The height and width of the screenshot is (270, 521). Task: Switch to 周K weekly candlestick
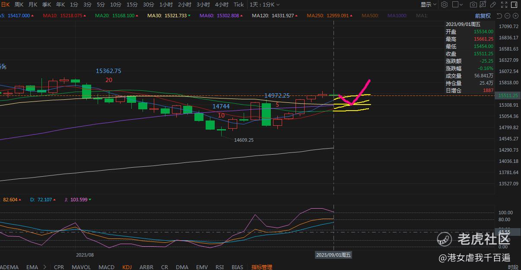coord(19,4)
